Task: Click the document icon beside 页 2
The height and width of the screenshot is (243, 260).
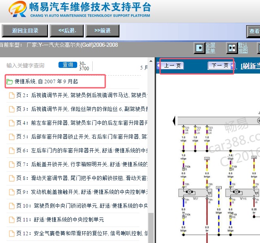Action: 12,95
